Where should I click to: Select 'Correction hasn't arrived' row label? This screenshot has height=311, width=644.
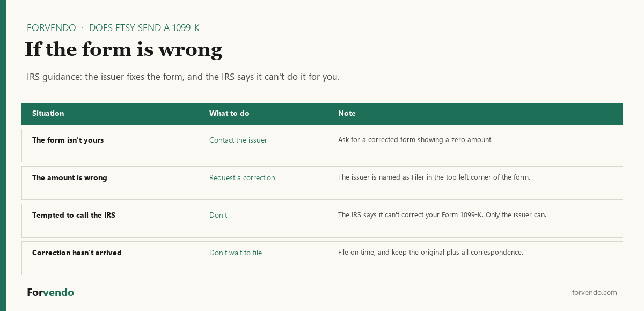[x=77, y=253]
